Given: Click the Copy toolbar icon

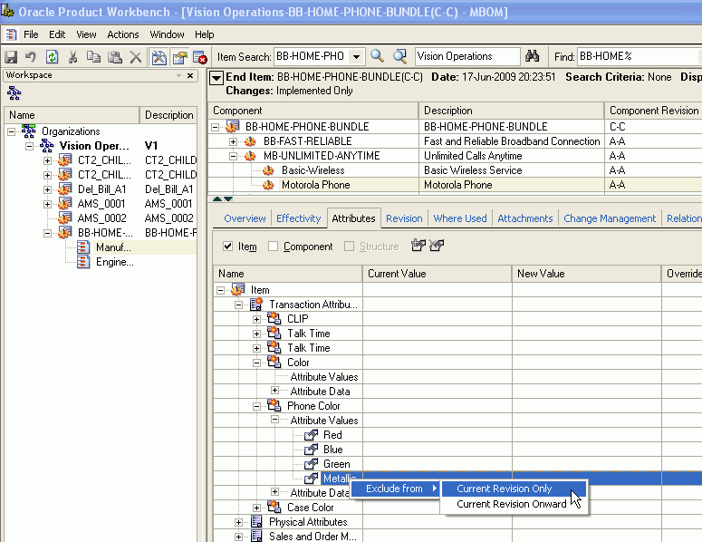Looking at the screenshot, I should click(93, 57).
